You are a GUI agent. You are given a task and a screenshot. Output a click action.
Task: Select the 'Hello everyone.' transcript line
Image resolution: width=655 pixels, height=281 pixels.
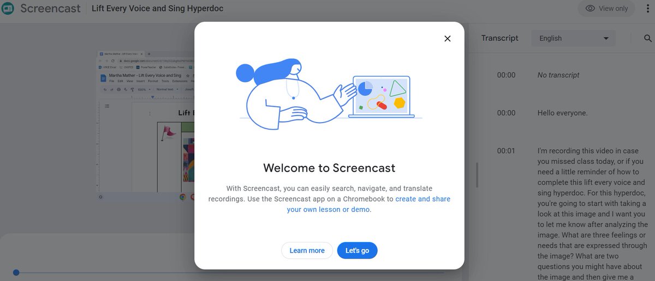click(x=562, y=113)
